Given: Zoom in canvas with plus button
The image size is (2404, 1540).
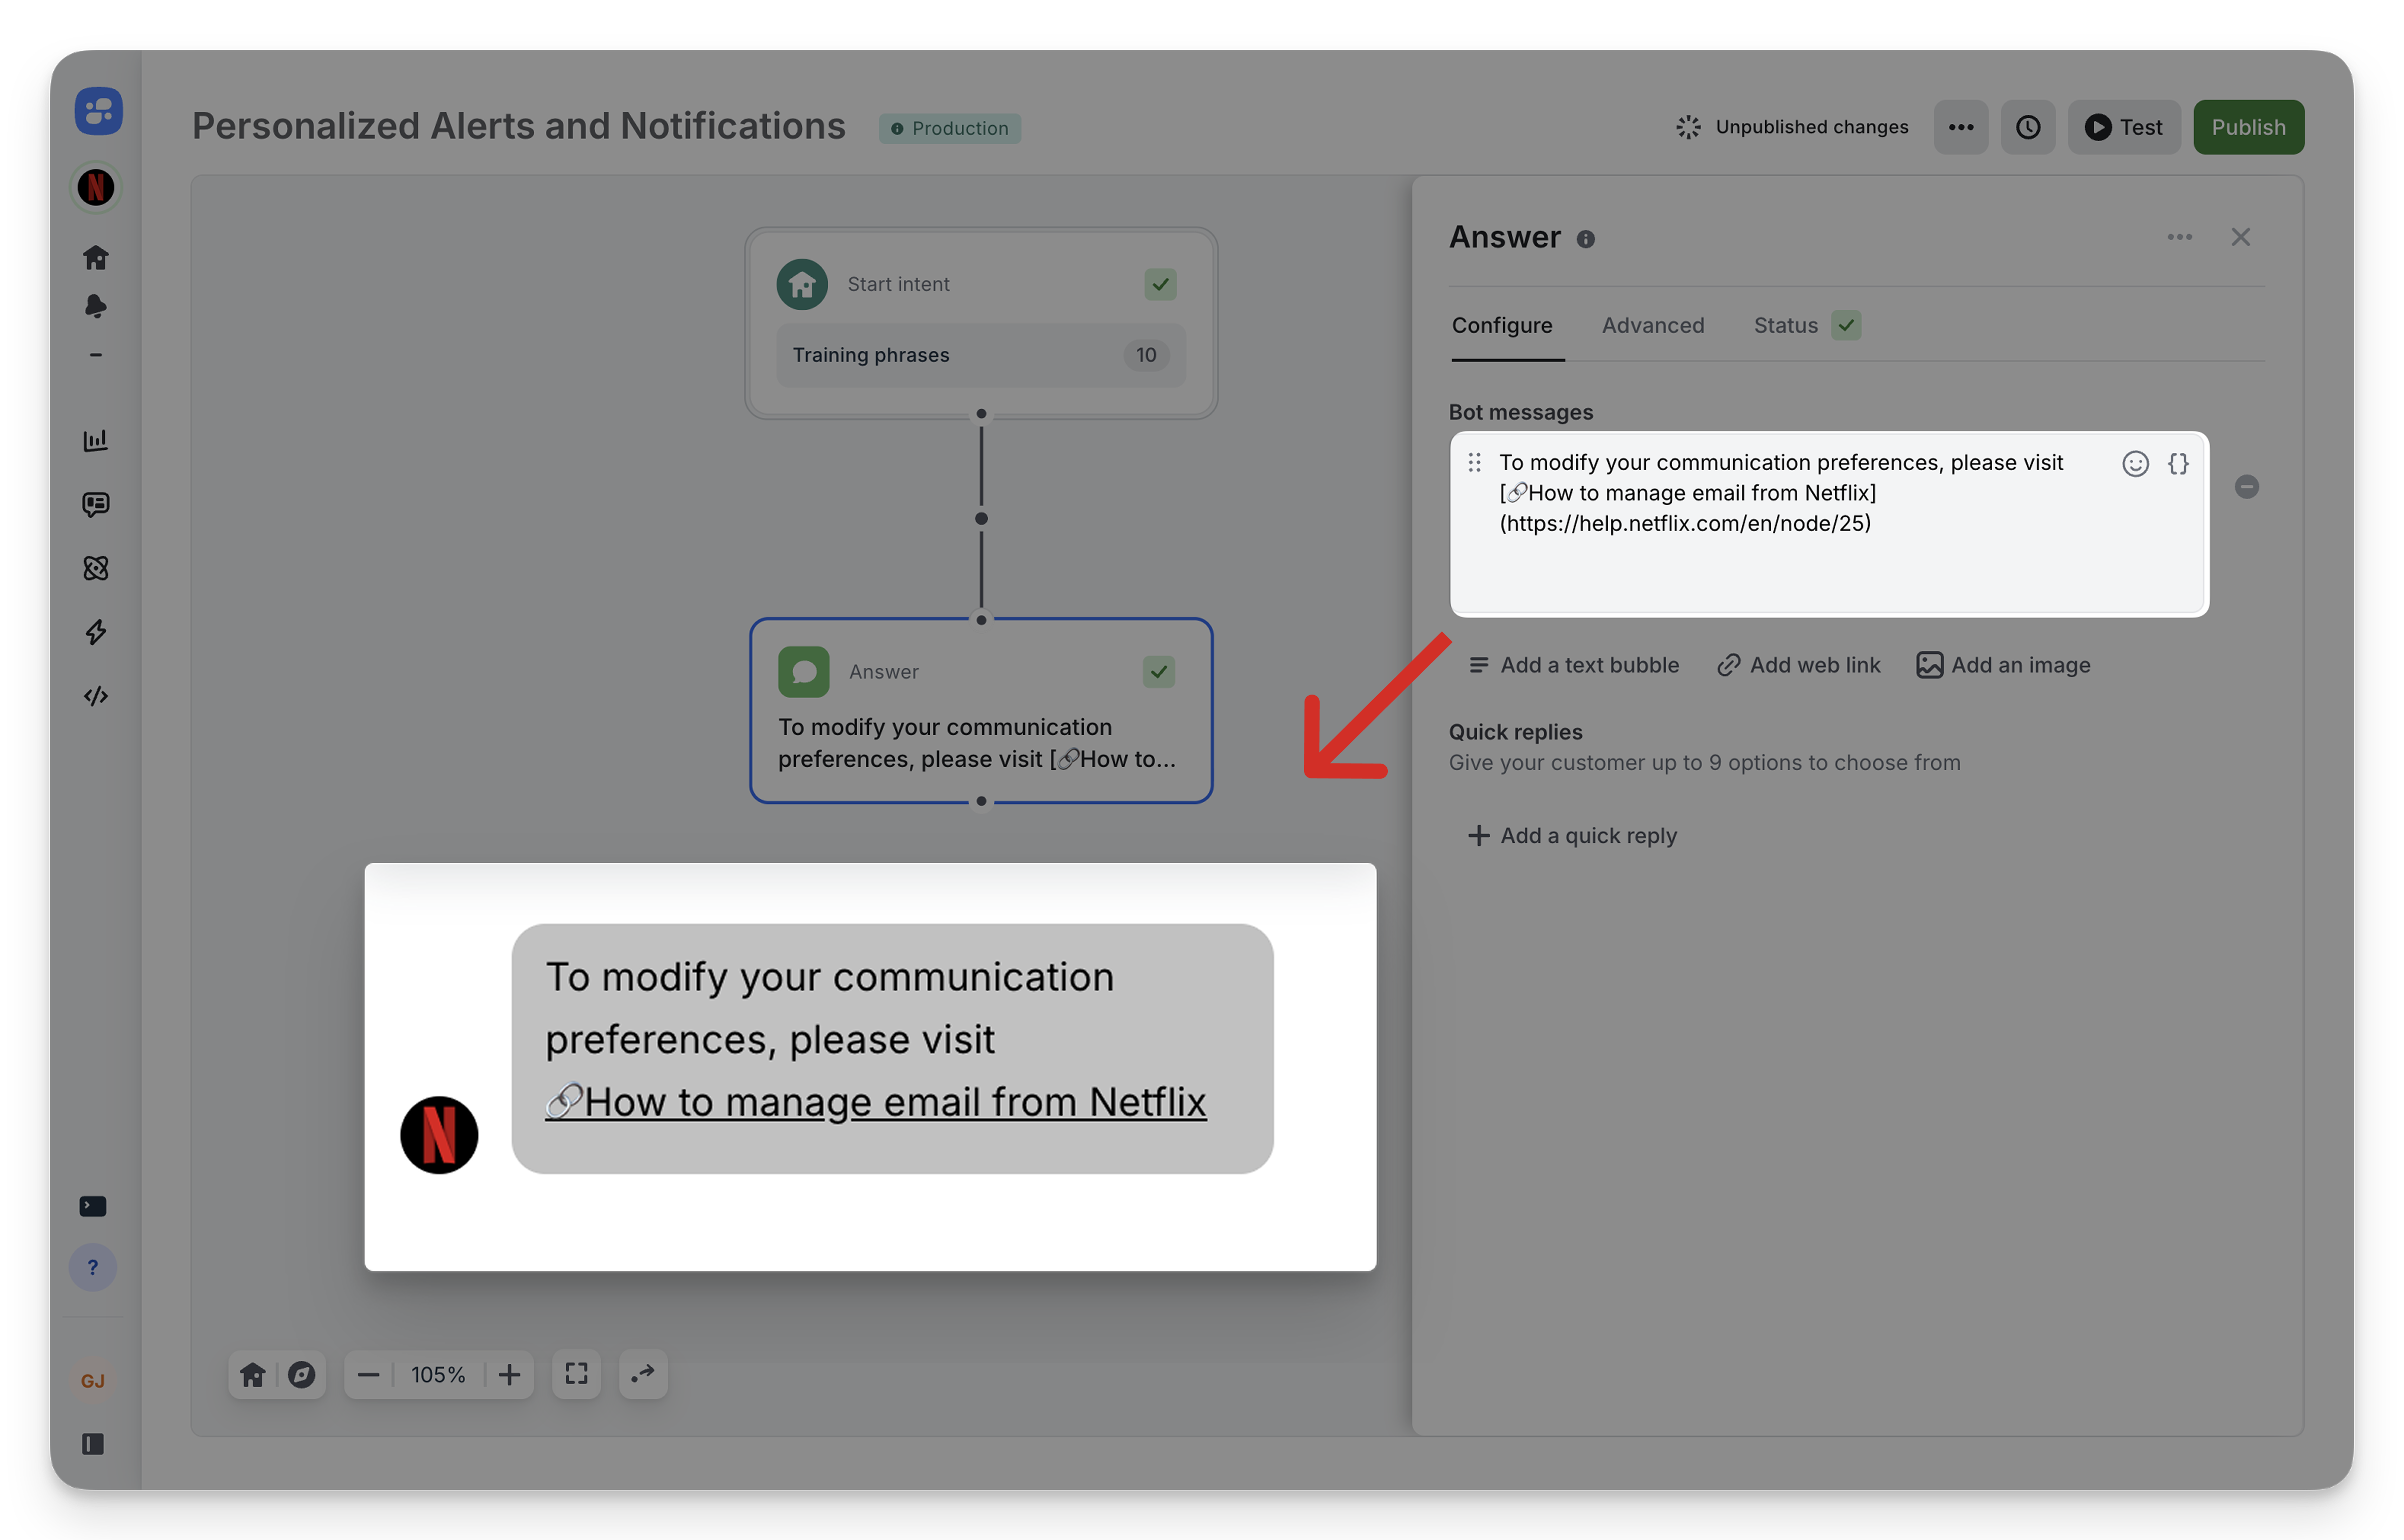Looking at the screenshot, I should [x=509, y=1375].
